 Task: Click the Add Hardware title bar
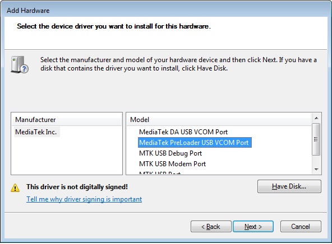[166, 10]
